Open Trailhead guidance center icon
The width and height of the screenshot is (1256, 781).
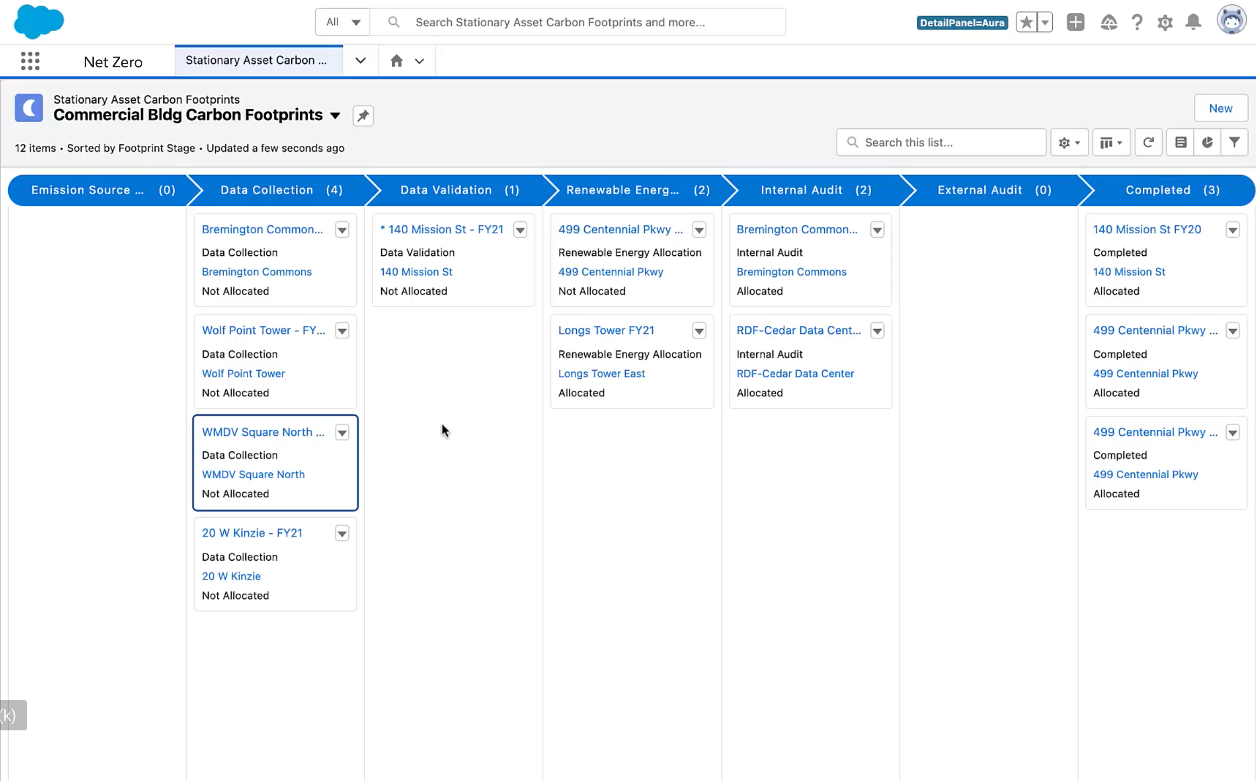coord(1108,22)
